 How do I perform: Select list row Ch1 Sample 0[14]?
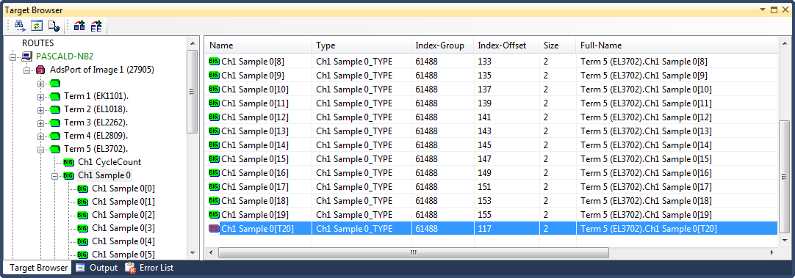coord(491,145)
